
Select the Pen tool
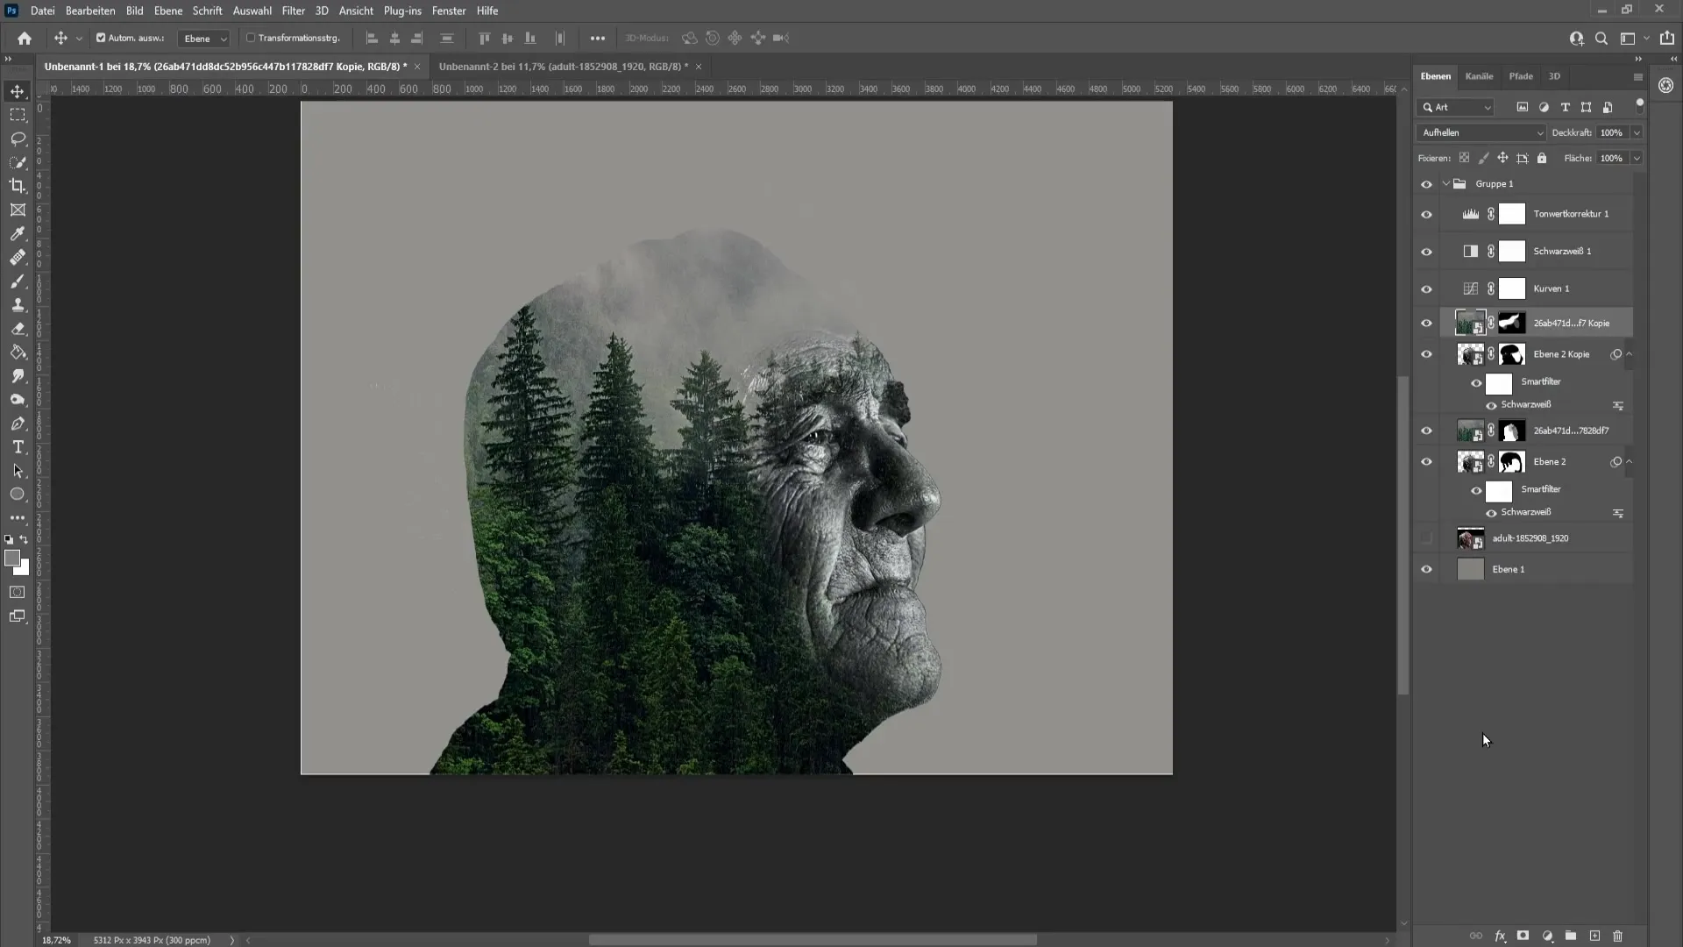tap(18, 424)
